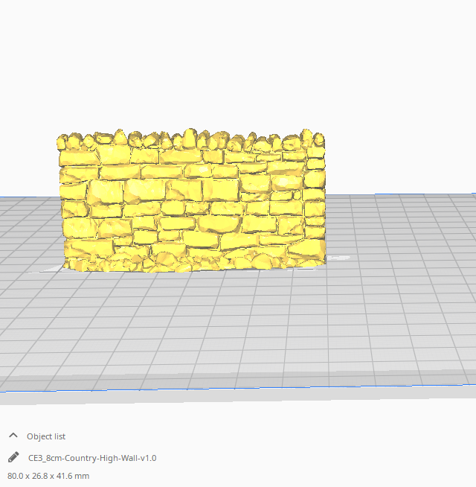Click the pencil icon to rename the object
The height and width of the screenshot is (487, 476).
point(13,457)
